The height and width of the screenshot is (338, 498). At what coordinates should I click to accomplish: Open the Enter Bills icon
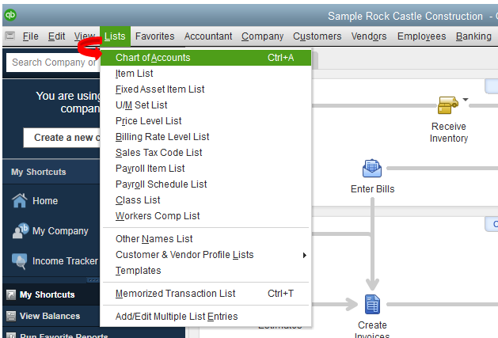tap(372, 168)
